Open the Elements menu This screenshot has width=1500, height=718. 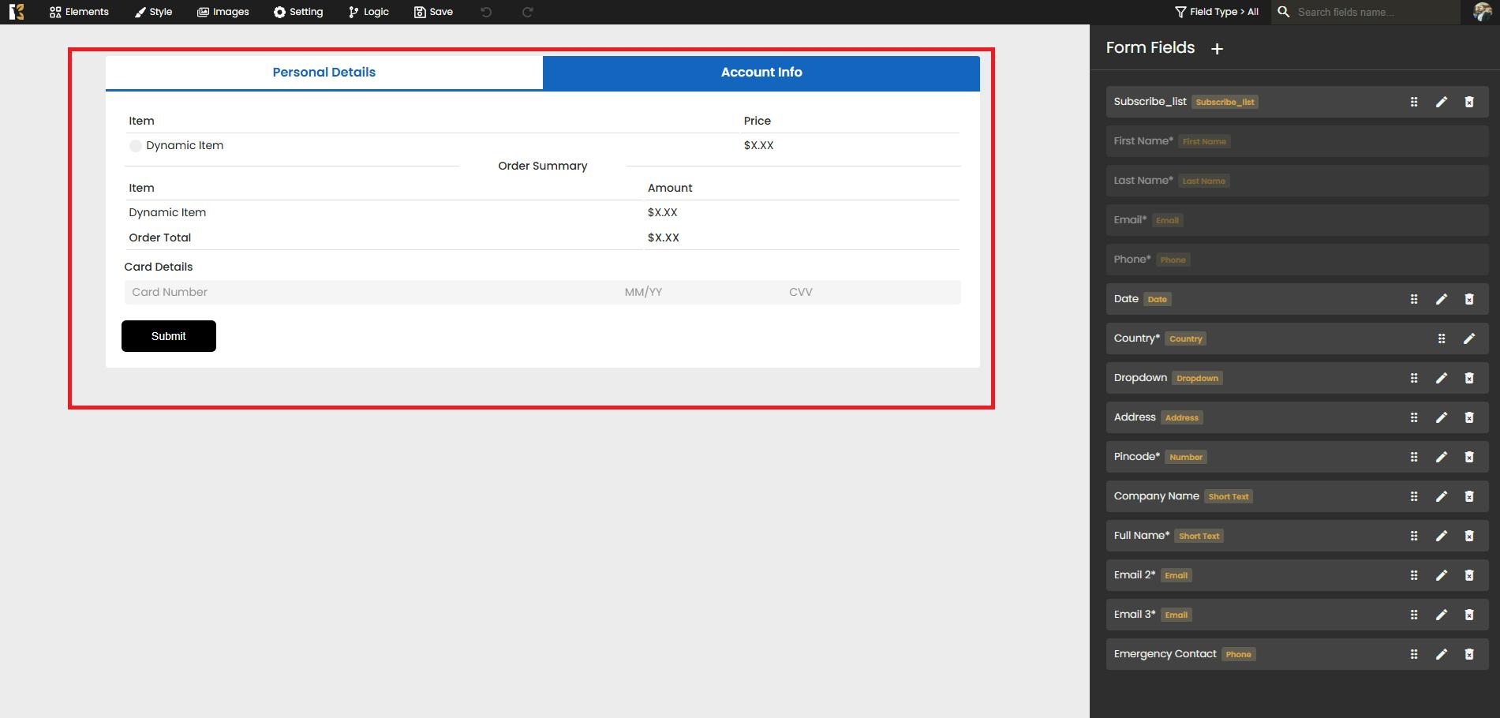(x=79, y=12)
